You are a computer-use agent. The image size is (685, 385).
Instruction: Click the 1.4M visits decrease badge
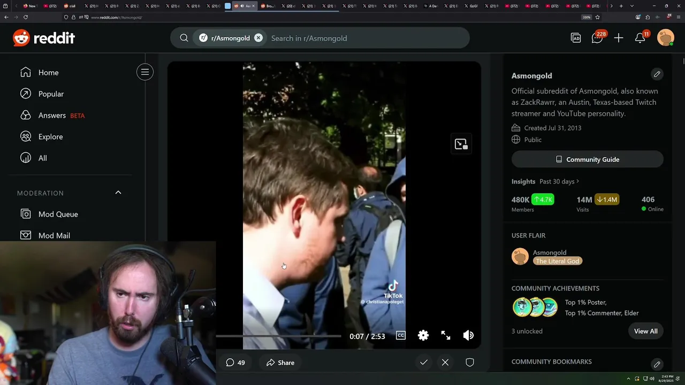tap(607, 199)
